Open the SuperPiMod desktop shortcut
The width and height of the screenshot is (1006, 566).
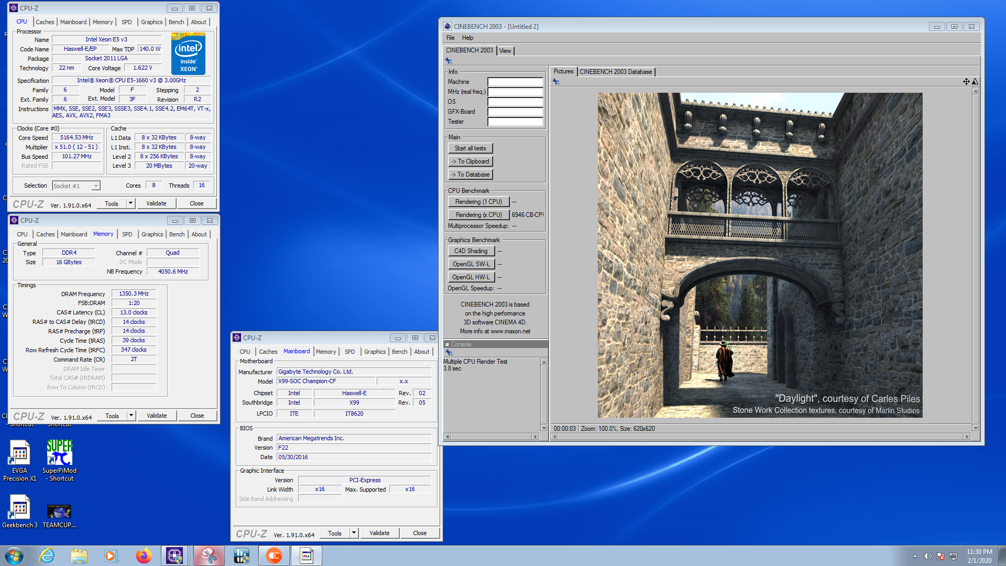click(59, 461)
